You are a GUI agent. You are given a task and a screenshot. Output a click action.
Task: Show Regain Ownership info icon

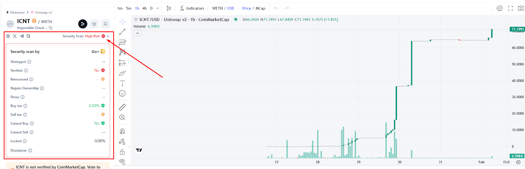pos(42,88)
